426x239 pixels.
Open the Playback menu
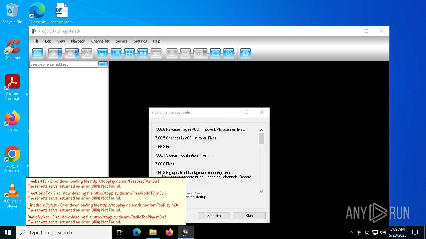(78, 41)
